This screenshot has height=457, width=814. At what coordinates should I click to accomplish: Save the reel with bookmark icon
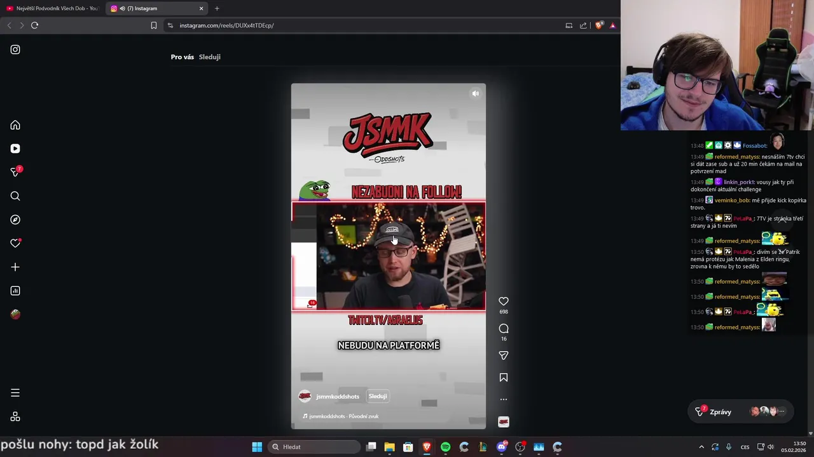pyautogui.click(x=504, y=377)
